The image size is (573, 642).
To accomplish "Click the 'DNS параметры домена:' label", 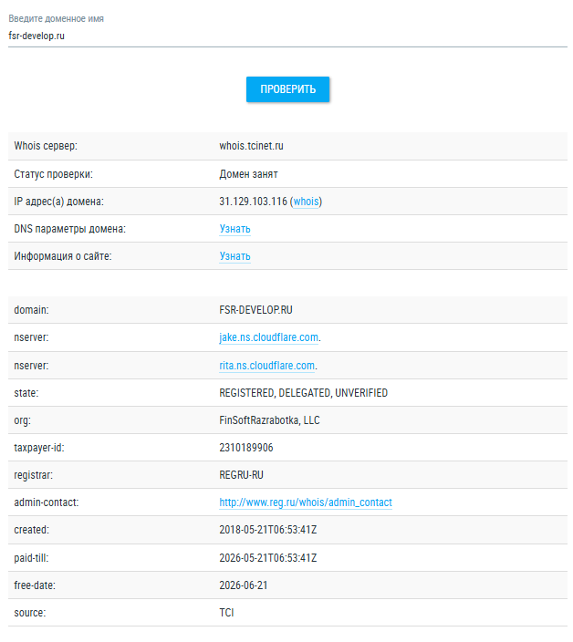I will coord(69,229).
